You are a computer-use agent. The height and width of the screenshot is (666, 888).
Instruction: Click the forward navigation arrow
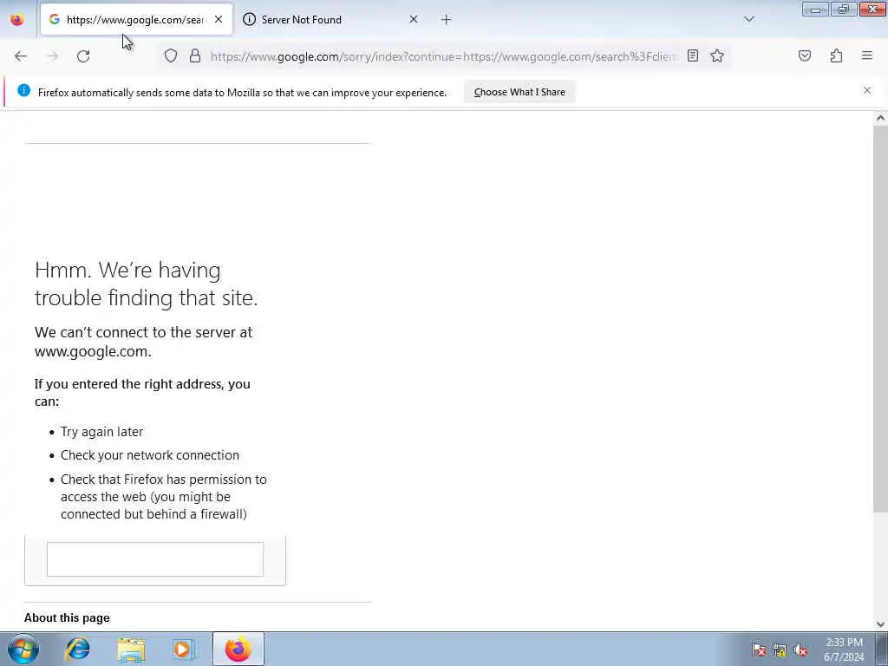(52, 56)
